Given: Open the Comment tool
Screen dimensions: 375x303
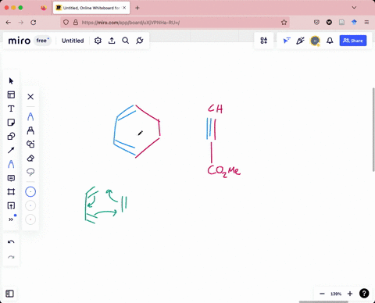Looking at the screenshot, I should point(11,178).
